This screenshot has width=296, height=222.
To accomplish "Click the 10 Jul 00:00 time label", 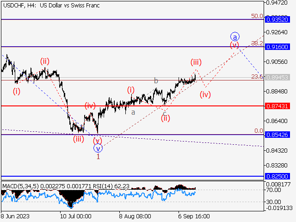I will [76, 216].
